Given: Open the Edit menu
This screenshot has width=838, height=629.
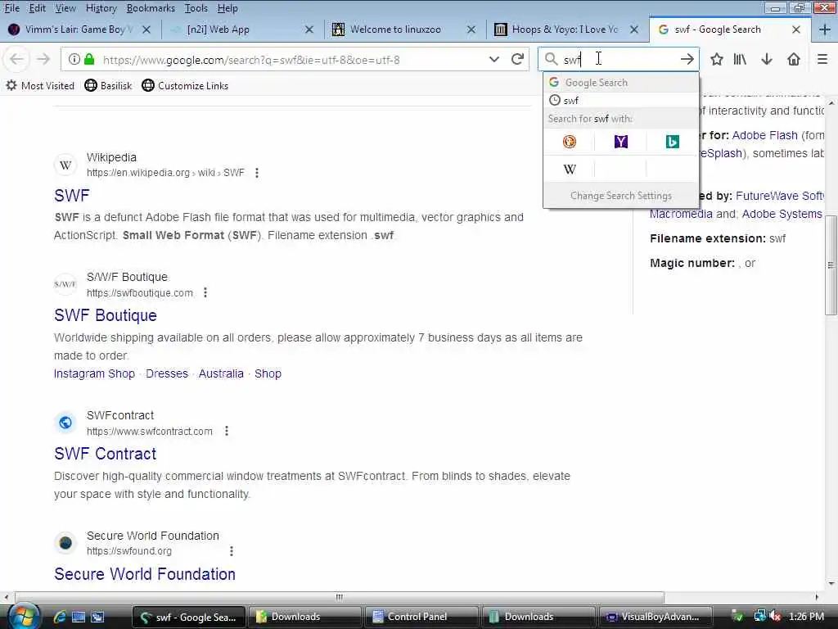Looking at the screenshot, I should click(37, 8).
